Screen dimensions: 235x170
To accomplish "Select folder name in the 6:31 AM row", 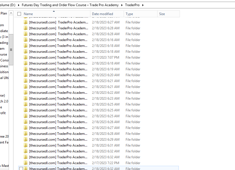I will coord(58,145).
